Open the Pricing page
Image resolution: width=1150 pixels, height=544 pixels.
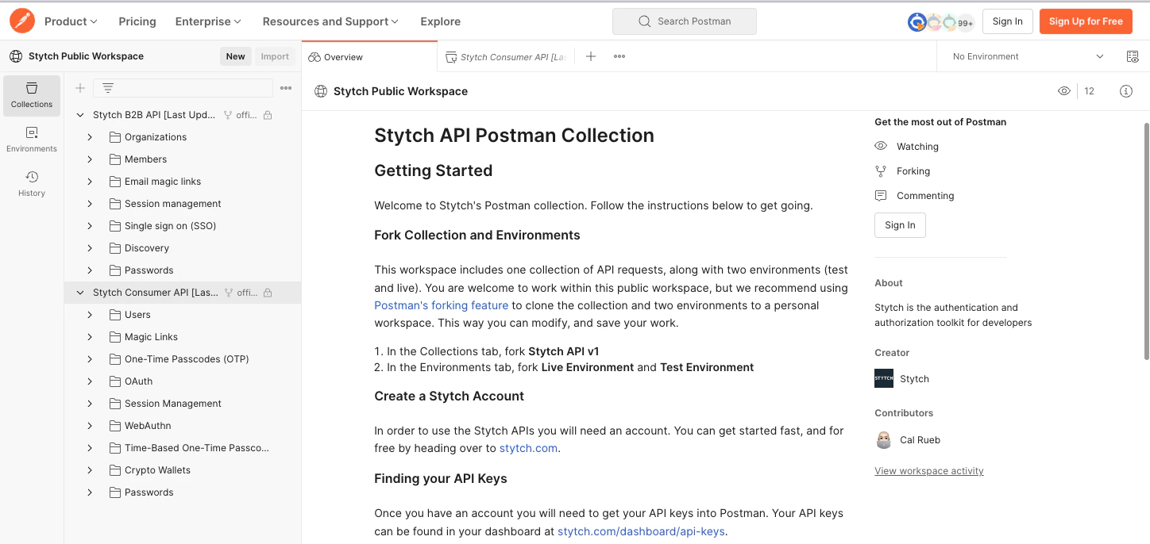click(x=137, y=21)
